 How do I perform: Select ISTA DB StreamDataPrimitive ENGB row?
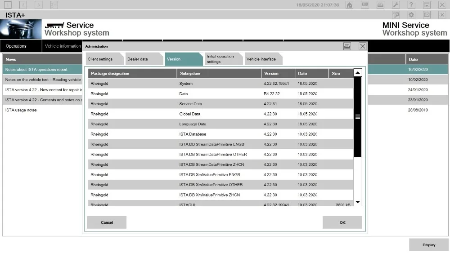pos(220,144)
